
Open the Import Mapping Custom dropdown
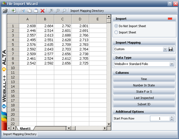[165, 49]
